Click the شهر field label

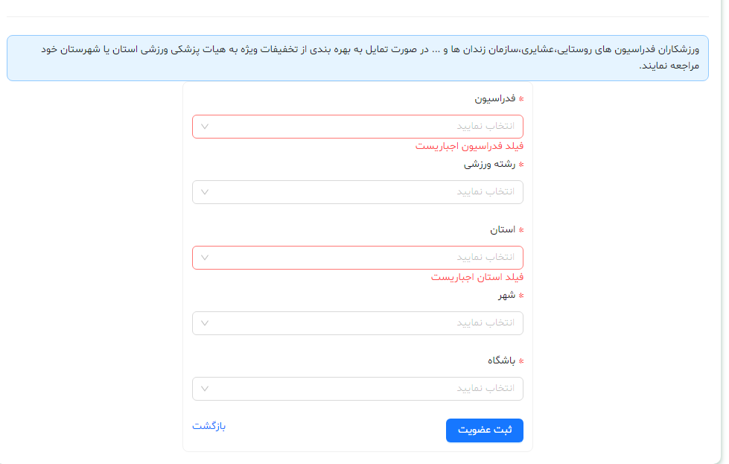coord(506,295)
